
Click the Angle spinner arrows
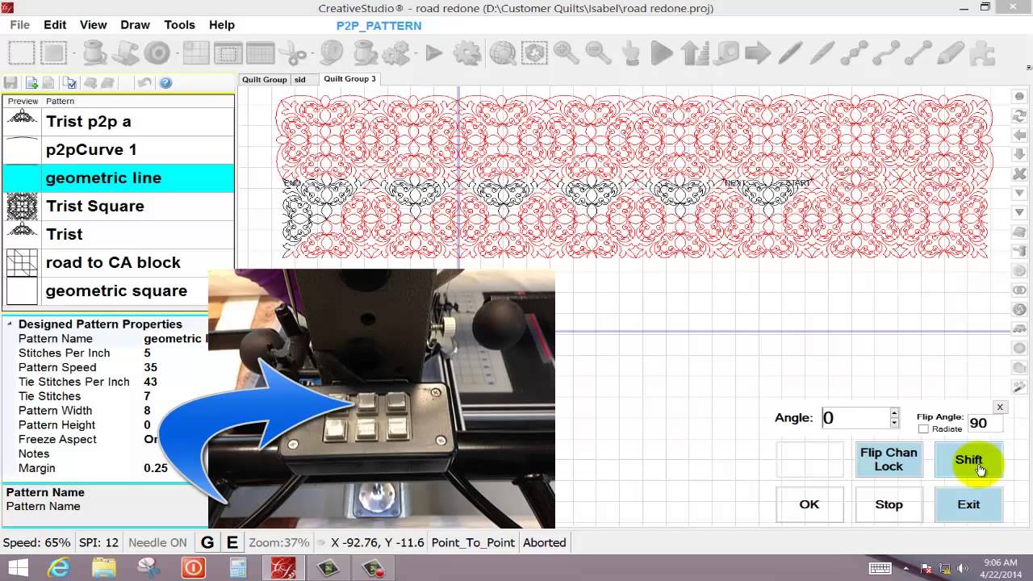pos(893,417)
